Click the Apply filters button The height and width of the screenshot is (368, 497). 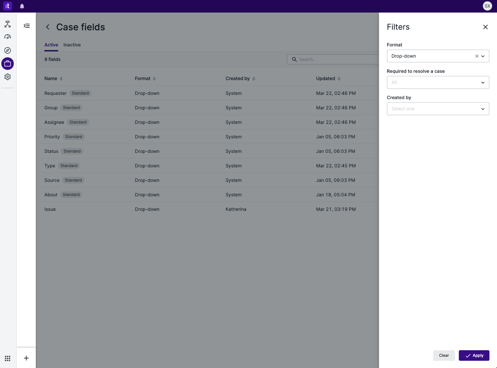coord(474,355)
